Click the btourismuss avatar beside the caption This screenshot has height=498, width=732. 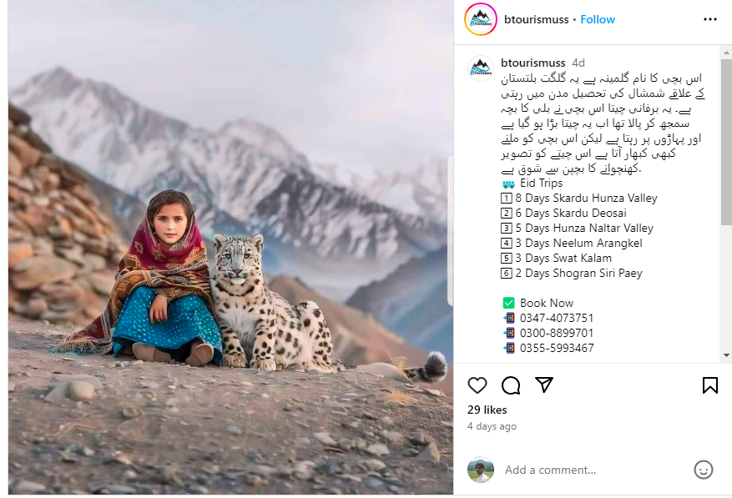tap(481, 68)
